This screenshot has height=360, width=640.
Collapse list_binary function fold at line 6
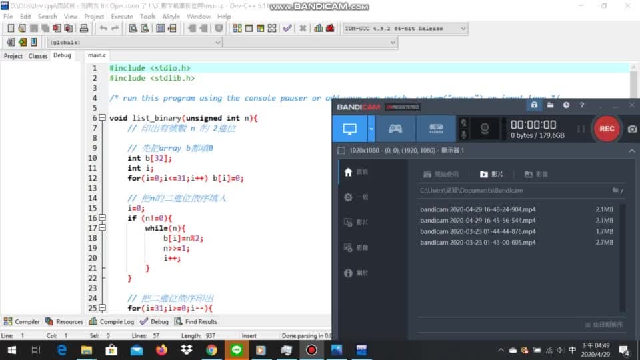(x=102, y=117)
